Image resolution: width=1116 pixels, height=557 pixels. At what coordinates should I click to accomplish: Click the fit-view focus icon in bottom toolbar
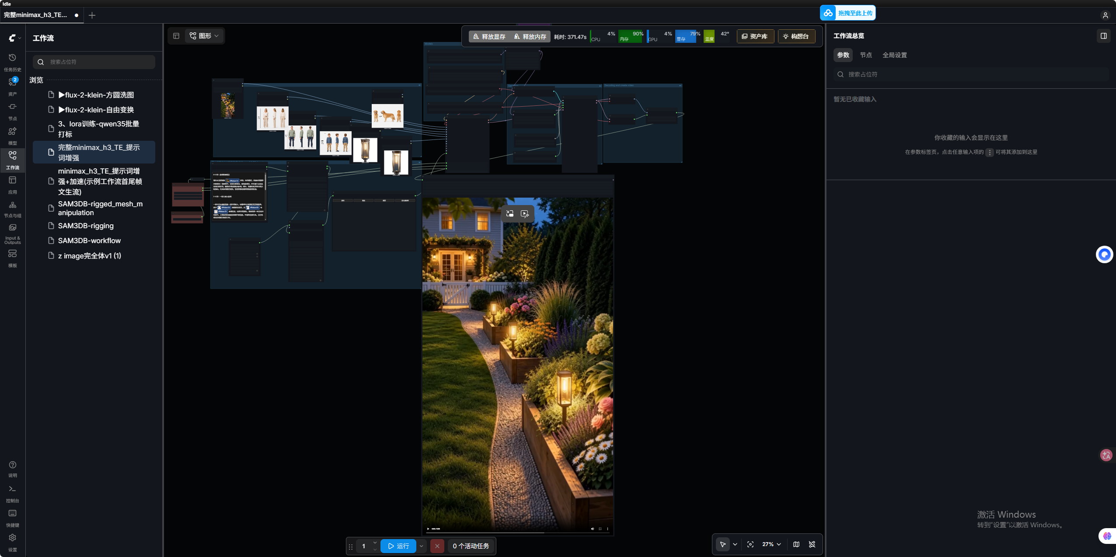click(750, 544)
